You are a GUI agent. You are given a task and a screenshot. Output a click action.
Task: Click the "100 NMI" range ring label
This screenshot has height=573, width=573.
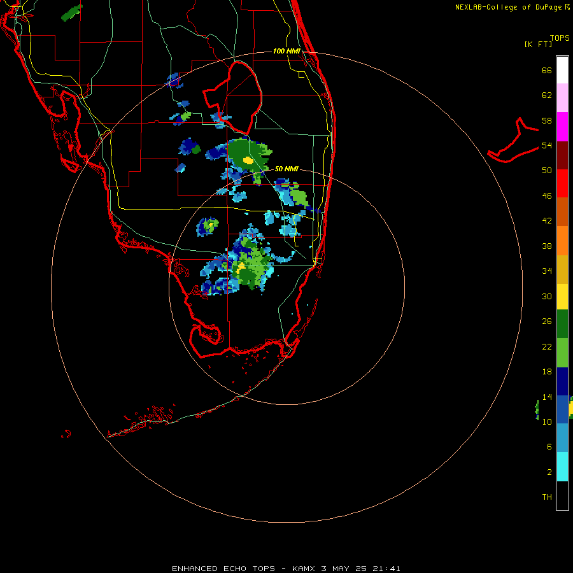click(x=286, y=51)
